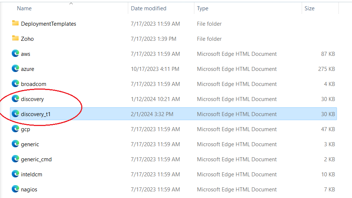Toggle sort direction arrow above Name

tap(71, 3)
